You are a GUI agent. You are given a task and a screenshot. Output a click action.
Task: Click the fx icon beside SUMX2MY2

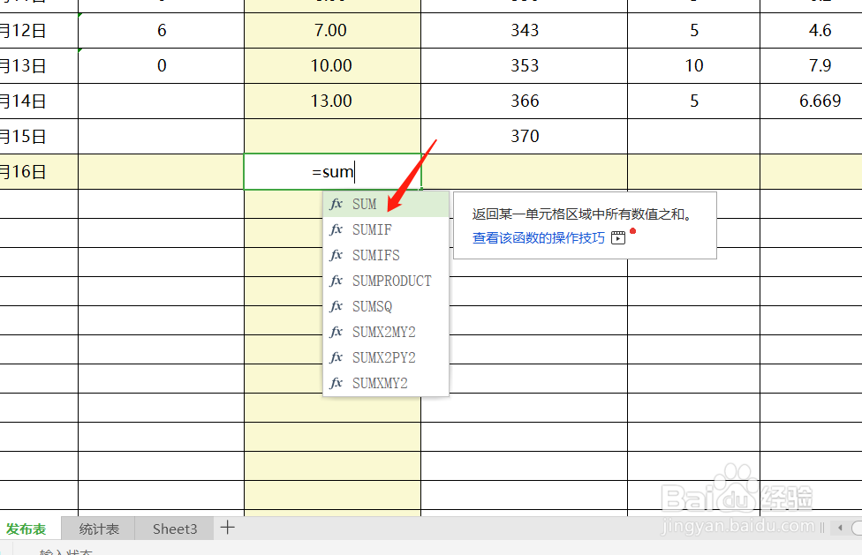click(336, 332)
